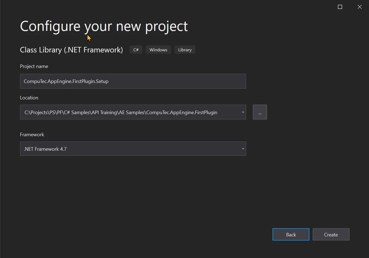Close the Configure project dialog
This screenshot has width=369, height=258.
point(359,7)
